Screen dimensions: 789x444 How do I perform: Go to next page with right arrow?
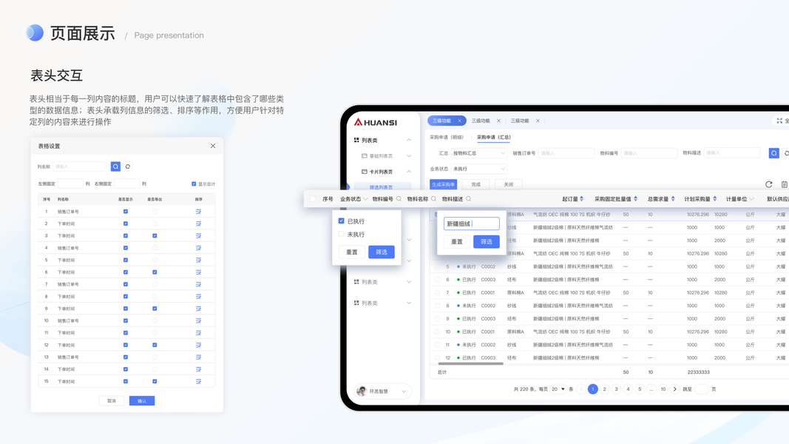click(675, 389)
